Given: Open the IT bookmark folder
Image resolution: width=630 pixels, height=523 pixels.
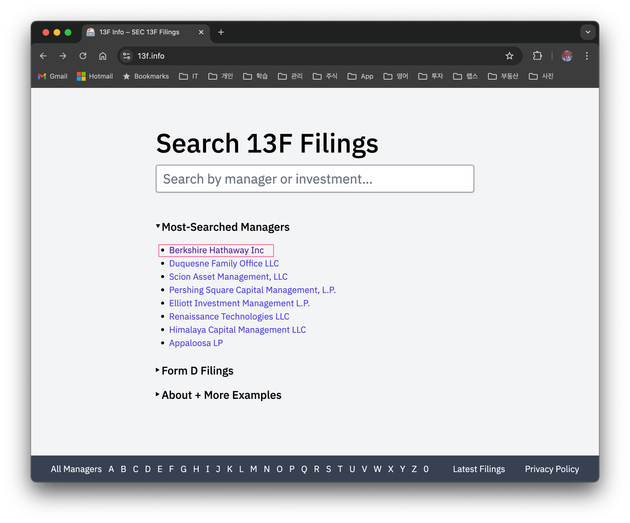Looking at the screenshot, I should pyautogui.click(x=189, y=76).
